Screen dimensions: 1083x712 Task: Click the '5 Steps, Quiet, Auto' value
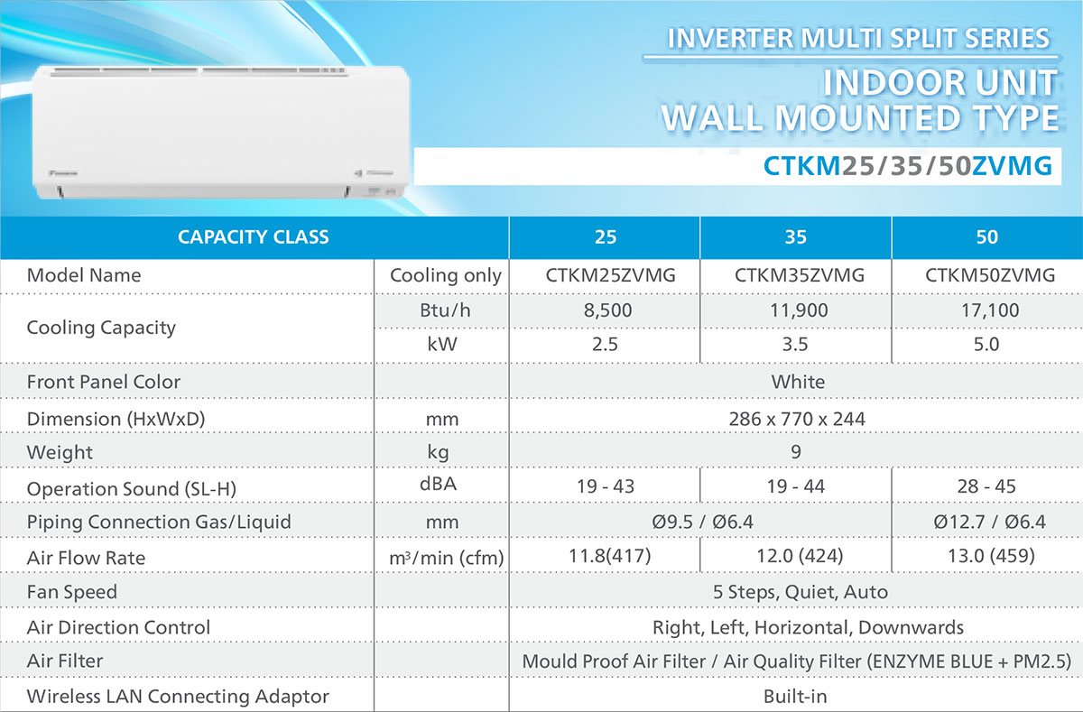[801, 593]
